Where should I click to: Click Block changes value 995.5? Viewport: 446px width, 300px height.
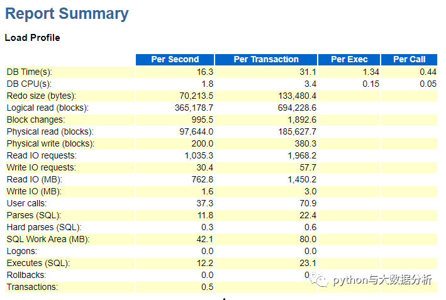pyautogui.click(x=202, y=119)
